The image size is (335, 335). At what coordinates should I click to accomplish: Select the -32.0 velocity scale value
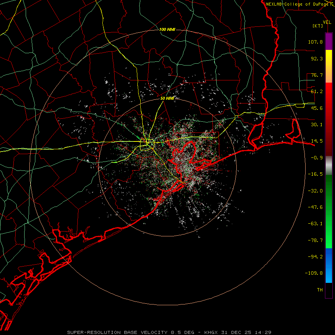[315, 191]
